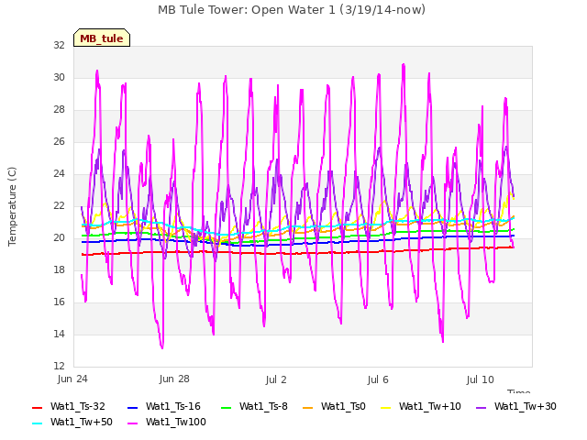Click the Jul 10 x-axis tick label
The height and width of the screenshot is (440, 587).
coord(481,379)
